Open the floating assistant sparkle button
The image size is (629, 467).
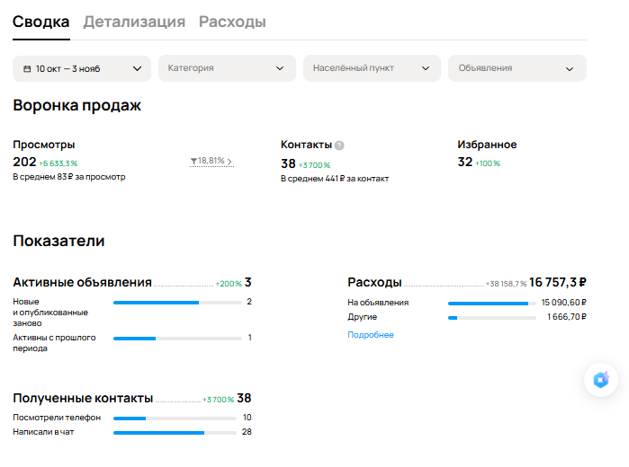601,380
